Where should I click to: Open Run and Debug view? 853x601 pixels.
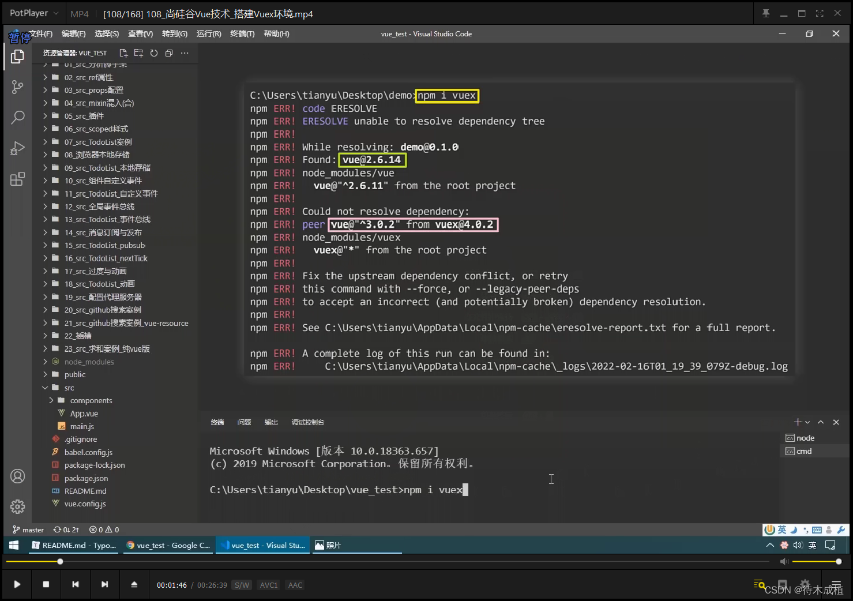[17, 148]
